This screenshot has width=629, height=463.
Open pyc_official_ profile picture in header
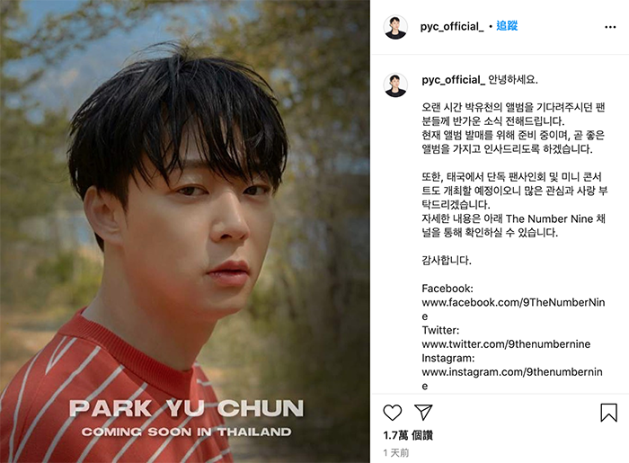[x=395, y=27]
